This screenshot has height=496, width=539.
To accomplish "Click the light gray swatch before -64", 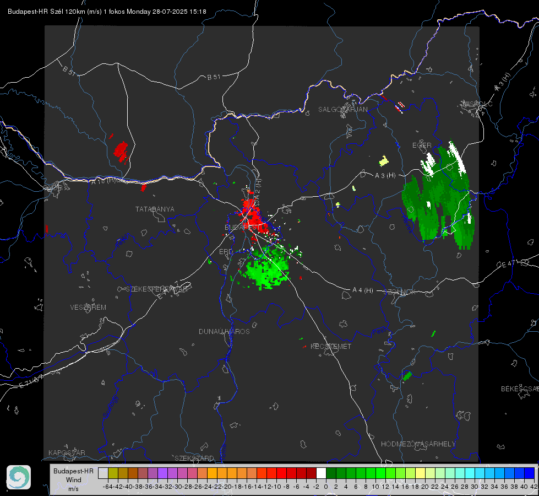I will [x=103, y=473].
